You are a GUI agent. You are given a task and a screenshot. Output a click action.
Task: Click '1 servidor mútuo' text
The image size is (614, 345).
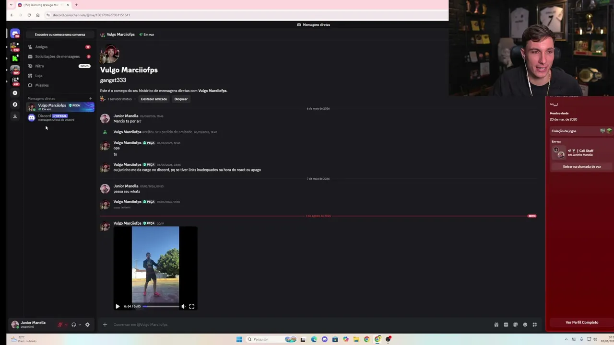(x=119, y=99)
